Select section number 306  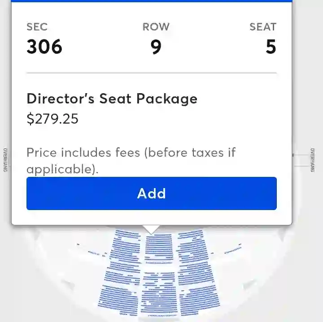point(44,47)
